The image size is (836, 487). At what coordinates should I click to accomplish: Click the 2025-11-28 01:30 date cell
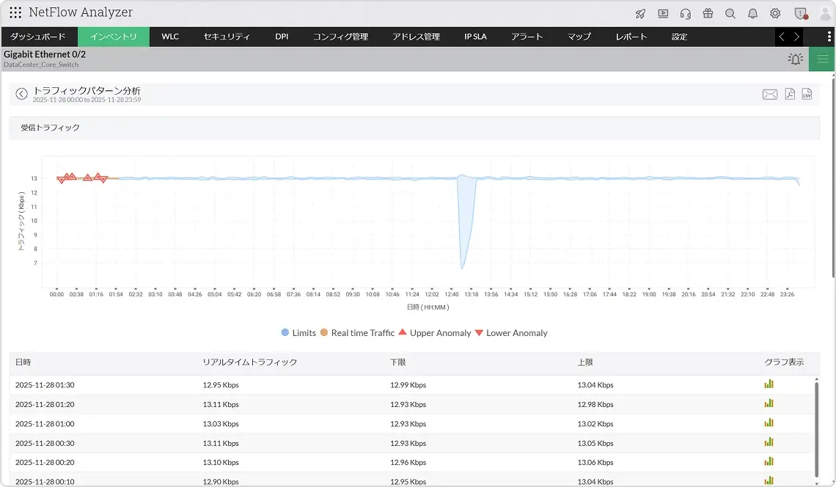coord(45,385)
